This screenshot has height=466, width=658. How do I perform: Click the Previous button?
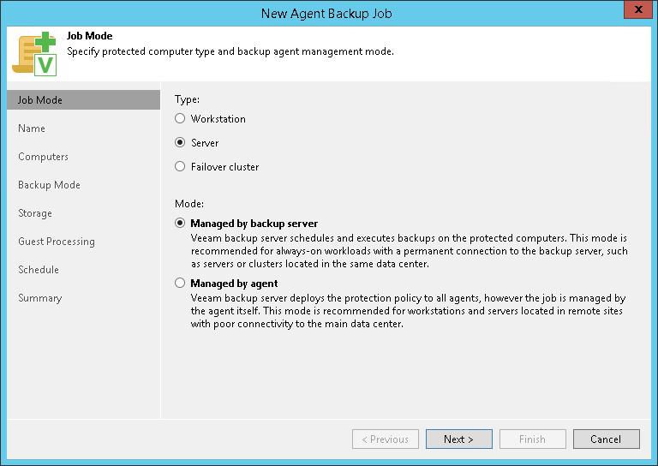386,439
